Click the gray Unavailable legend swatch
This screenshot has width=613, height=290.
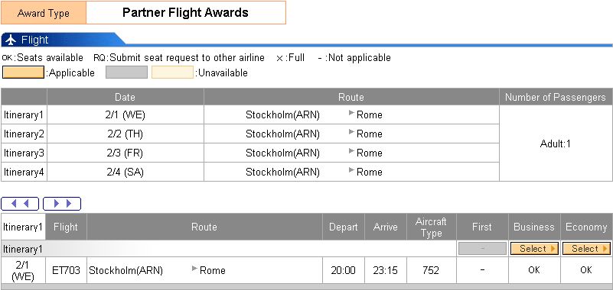click(127, 72)
